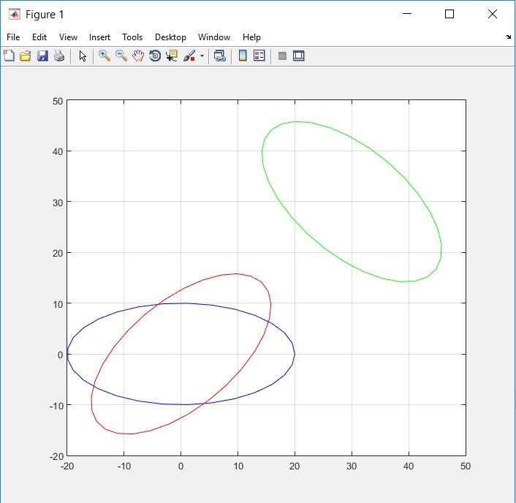Screen dimensions: 516x503
Task: Insert a legend using the toolbar icon
Action: tap(259, 56)
